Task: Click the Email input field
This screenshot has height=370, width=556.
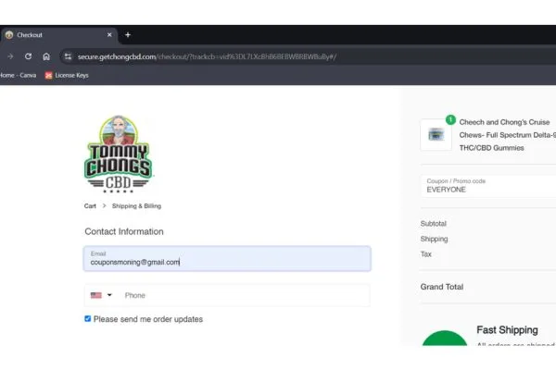Action: tap(227, 259)
